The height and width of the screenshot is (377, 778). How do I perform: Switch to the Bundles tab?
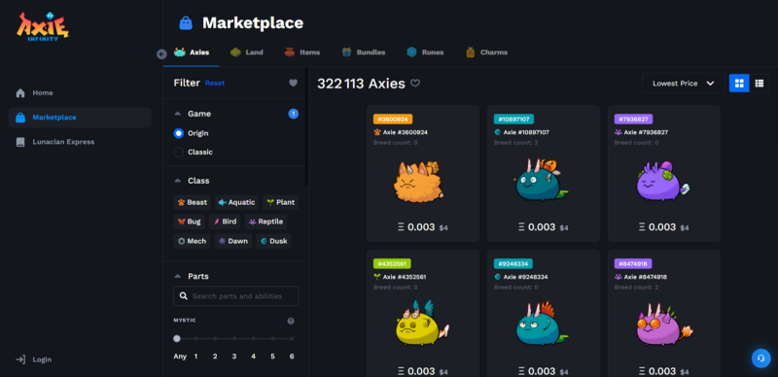pyautogui.click(x=363, y=52)
